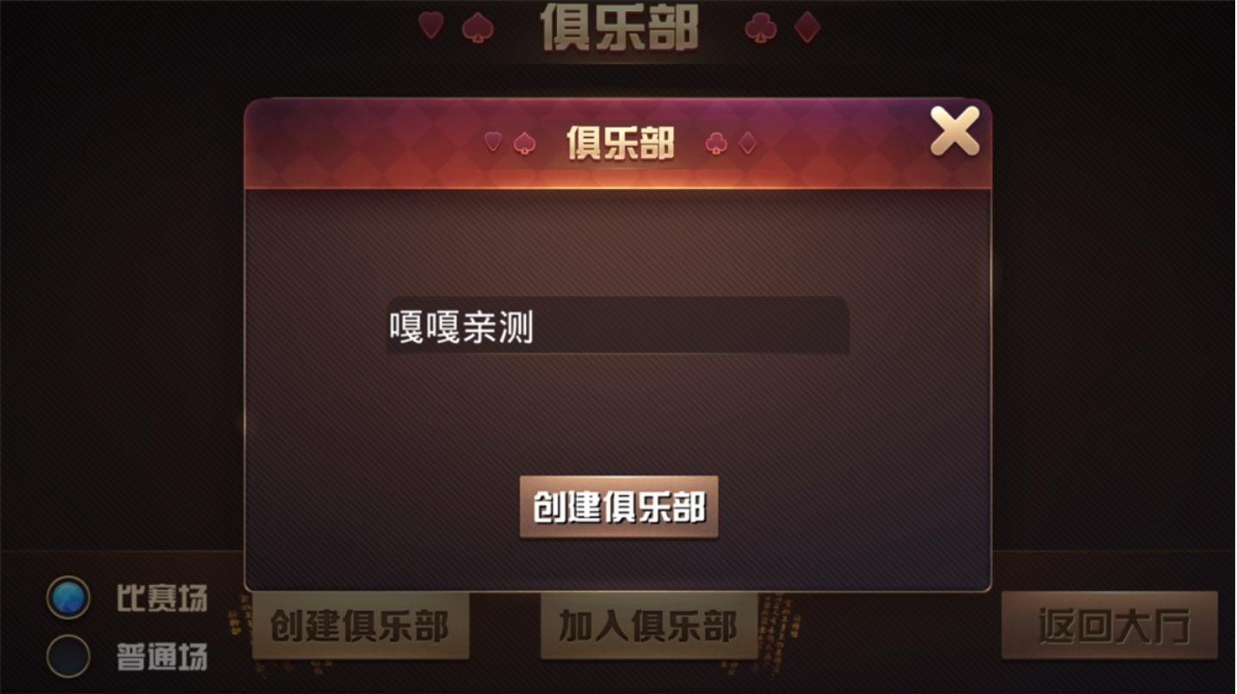Confirm with the dialog's 创建俱乐部 button
The width and height of the screenshot is (1237, 694).
point(619,507)
